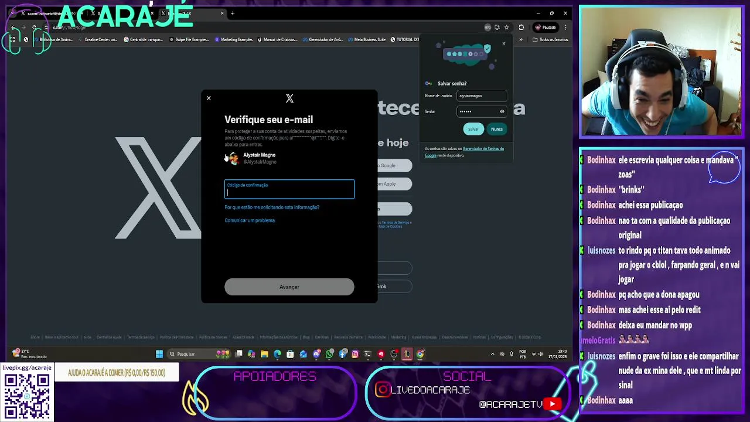
Task: Open Swipe File Examples bookmark
Action: click(x=189, y=39)
